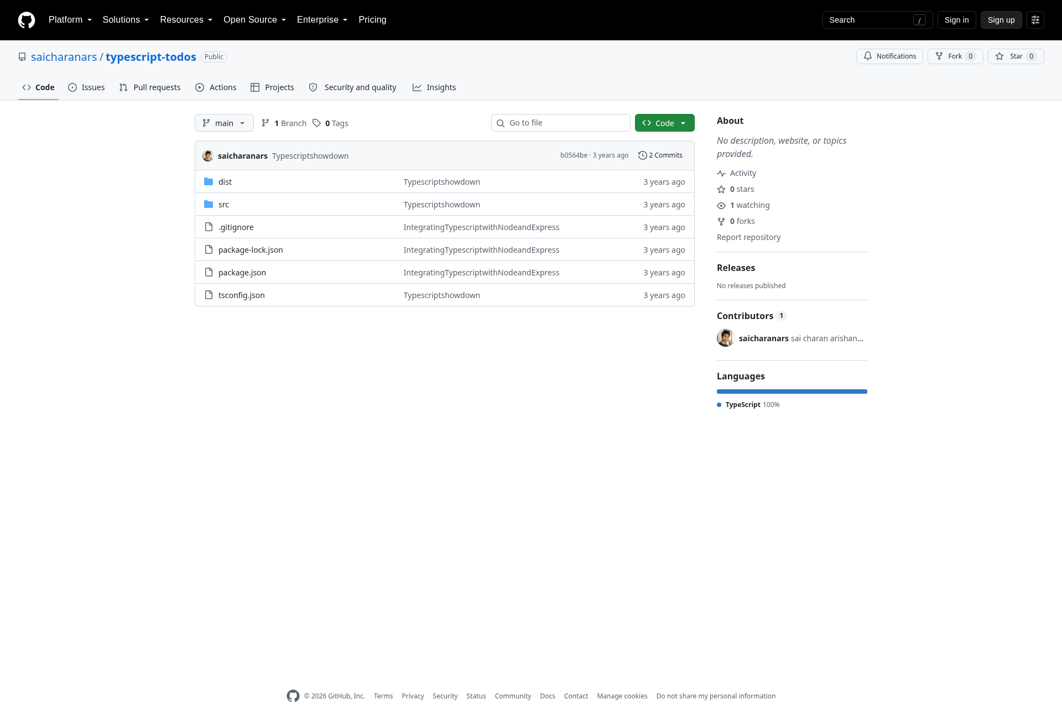The height and width of the screenshot is (725, 1062).
Task: Open the Security and quality tab
Action: click(x=352, y=87)
